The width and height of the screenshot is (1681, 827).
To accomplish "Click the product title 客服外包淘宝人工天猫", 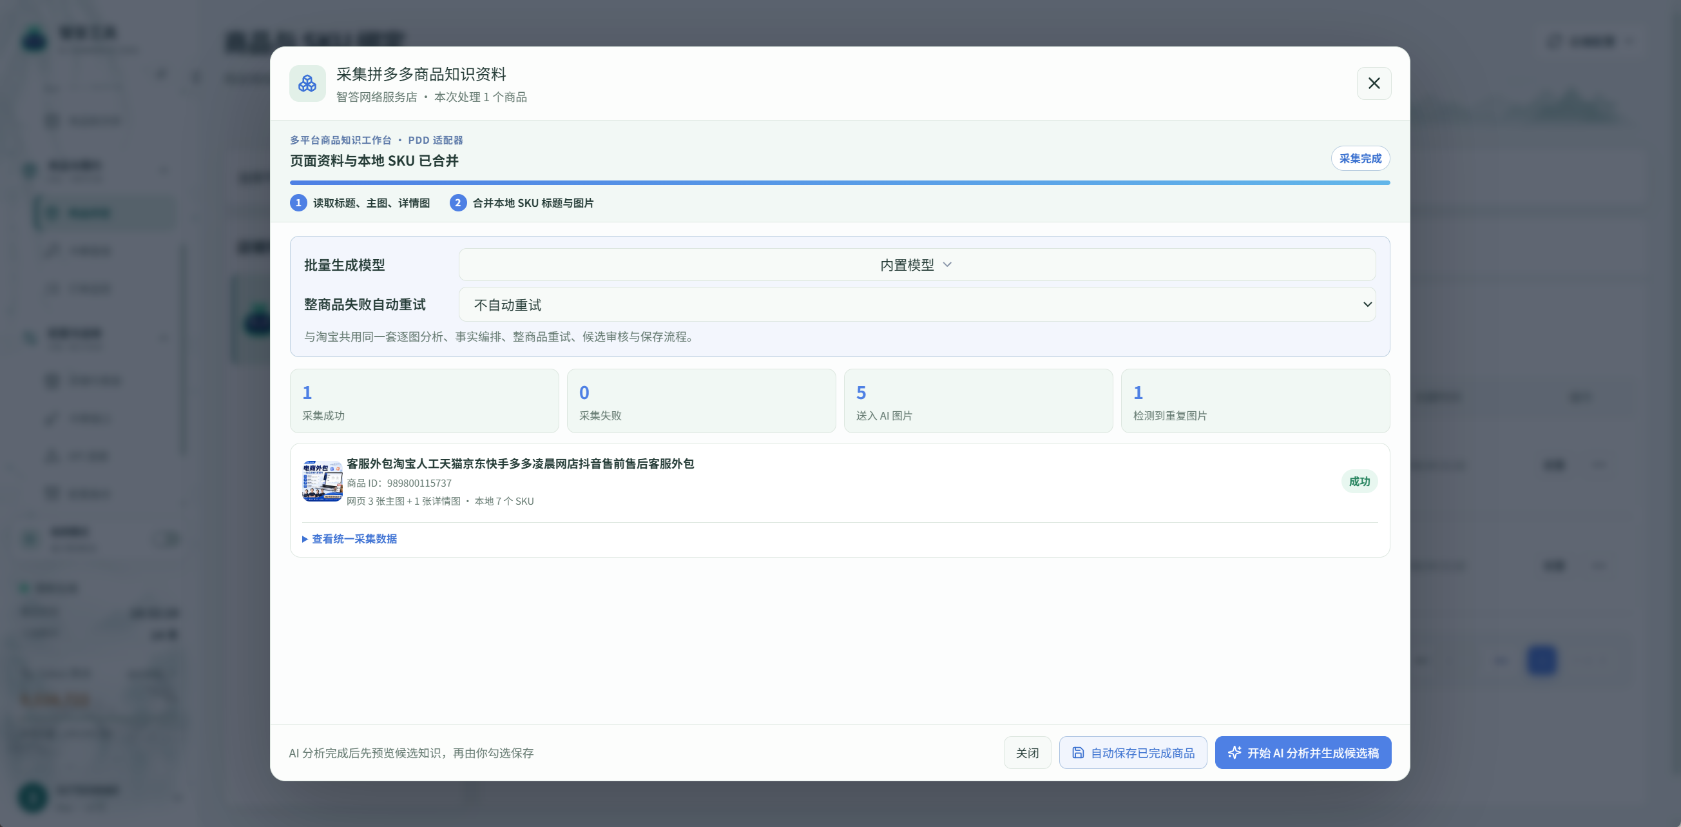I will click(x=520, y=463).
